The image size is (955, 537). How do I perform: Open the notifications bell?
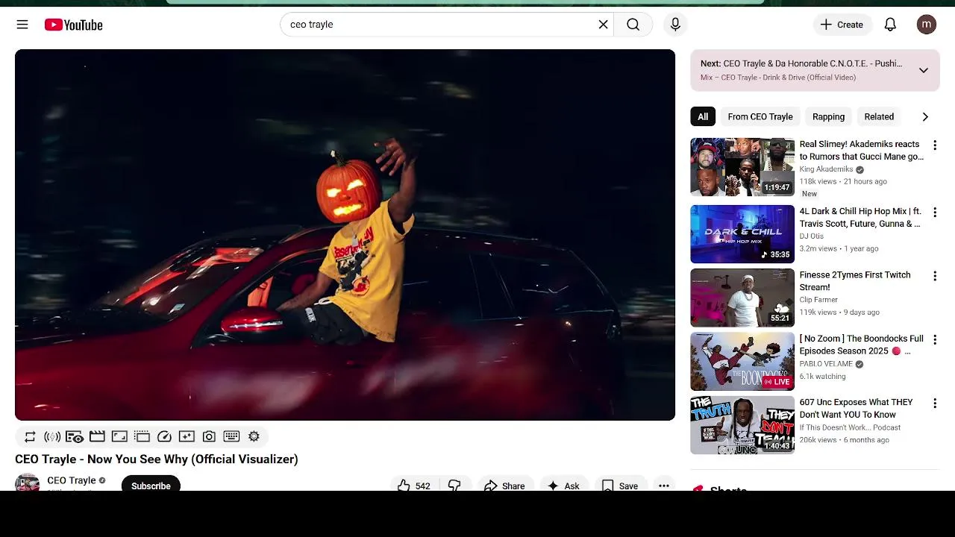(x=890, y=25)
